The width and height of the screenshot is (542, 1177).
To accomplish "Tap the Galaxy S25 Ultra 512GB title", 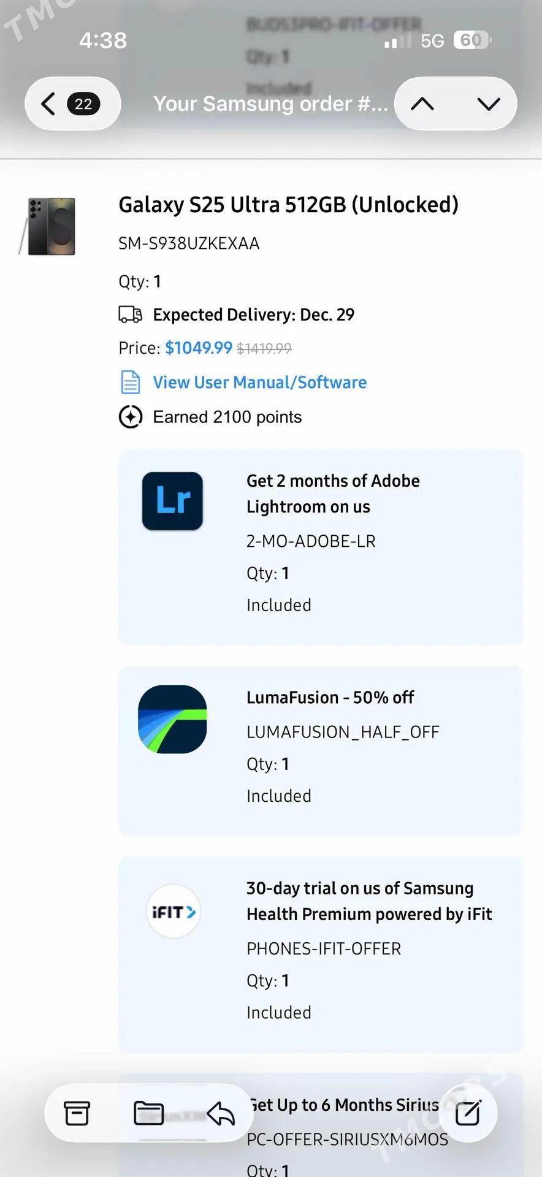I will [x=288, y=205].
